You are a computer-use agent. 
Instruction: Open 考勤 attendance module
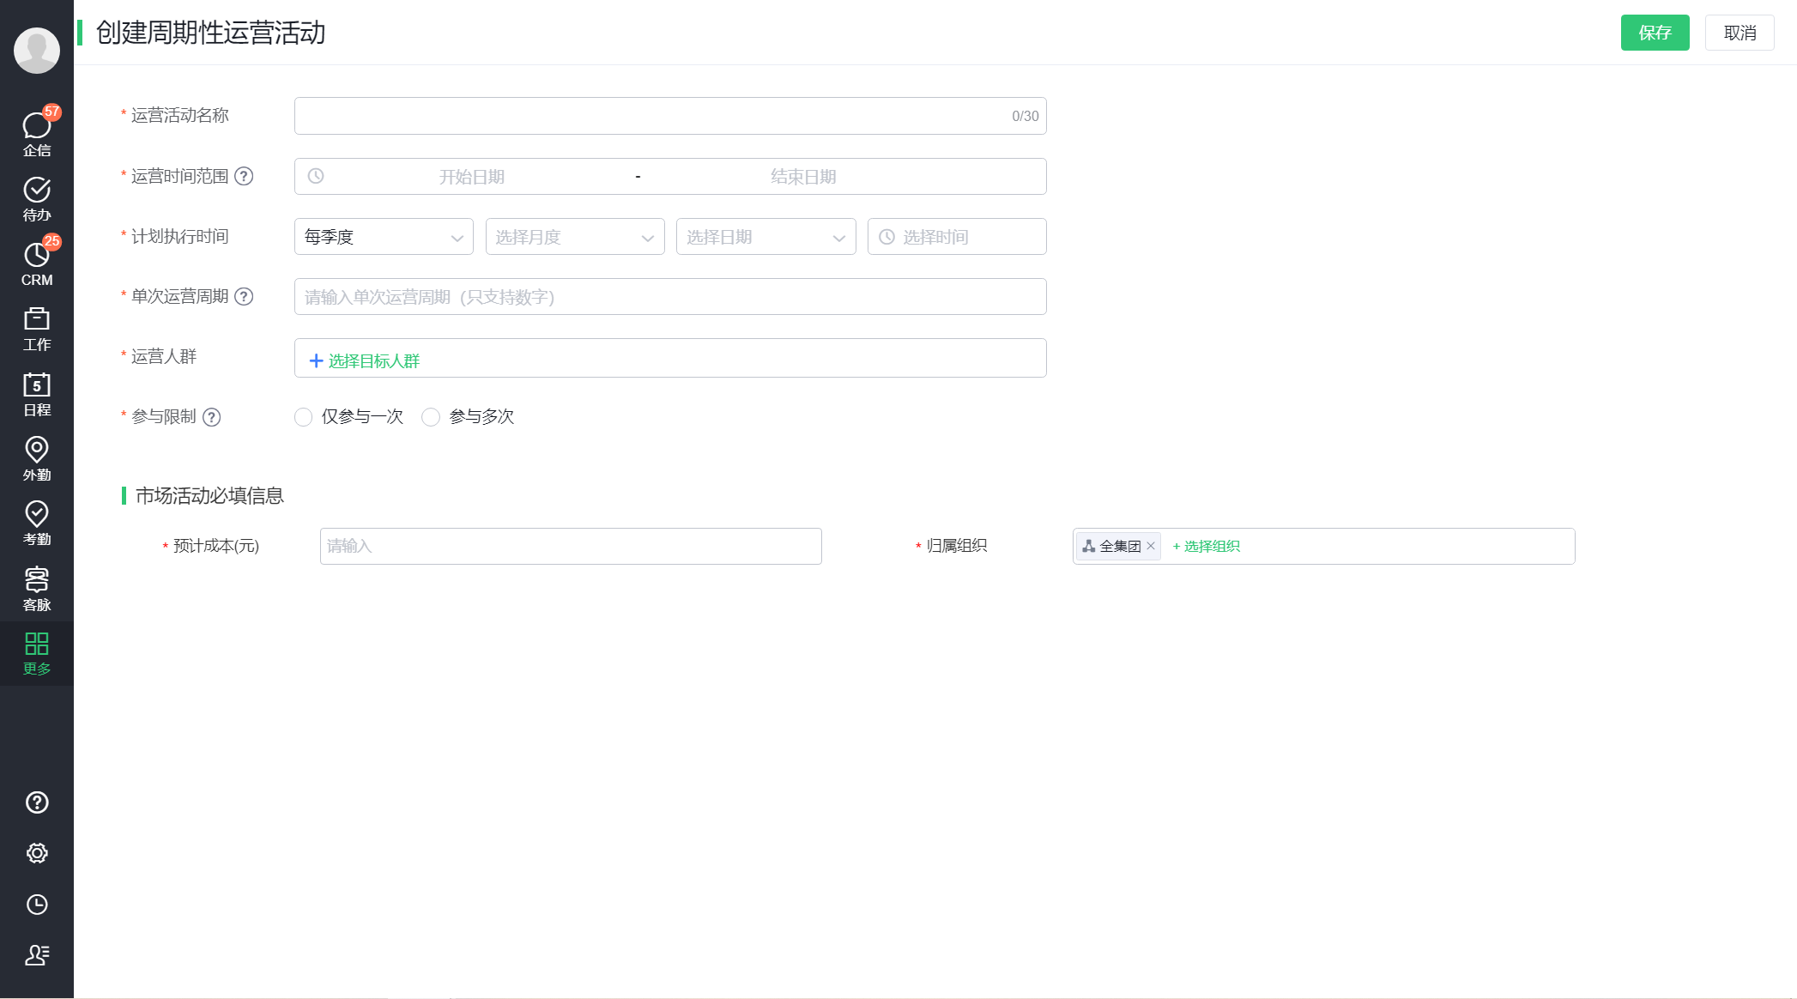(x=37, y=524)
